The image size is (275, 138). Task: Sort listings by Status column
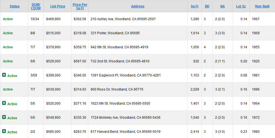tap(15, 6)
